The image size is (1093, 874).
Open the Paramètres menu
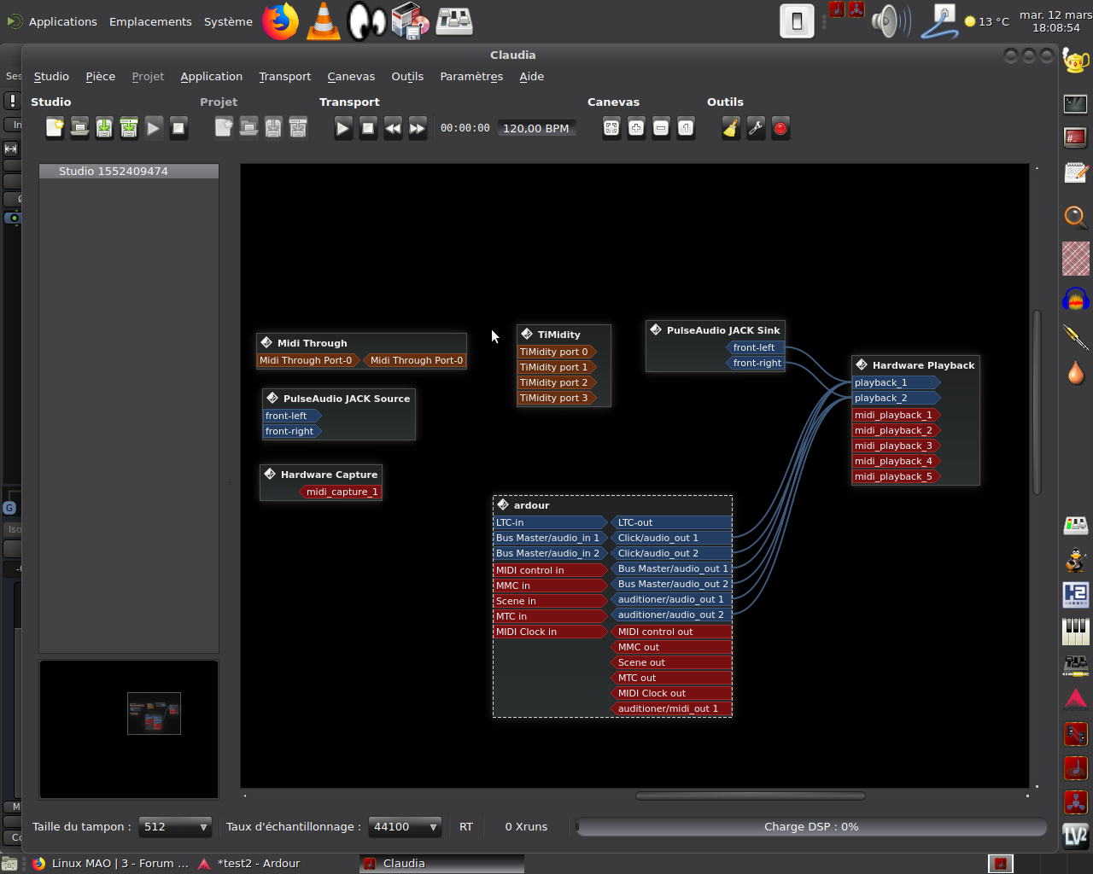click(x=471, y=77)
